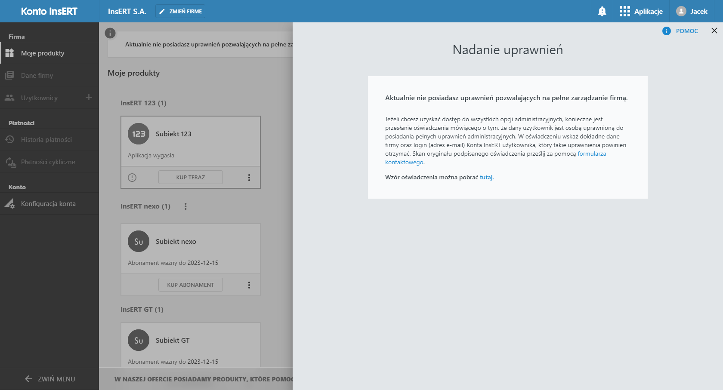Click Subiekt GT subscription expiry date text

pos(173,362)
